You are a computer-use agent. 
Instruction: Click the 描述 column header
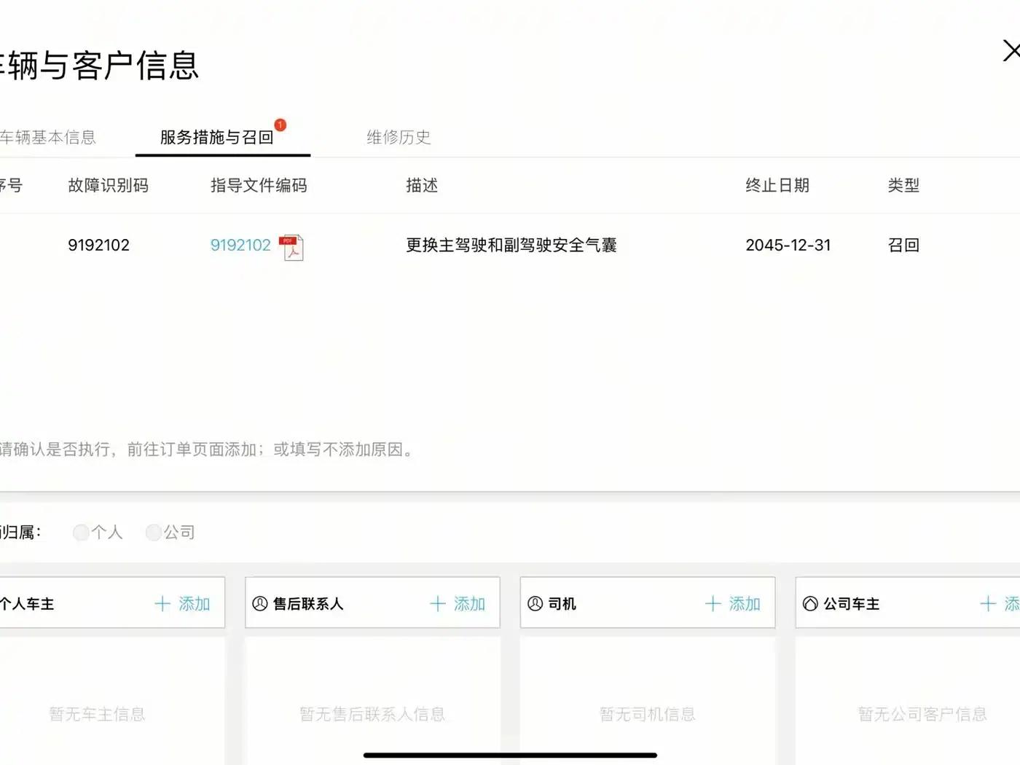[422, 186]
